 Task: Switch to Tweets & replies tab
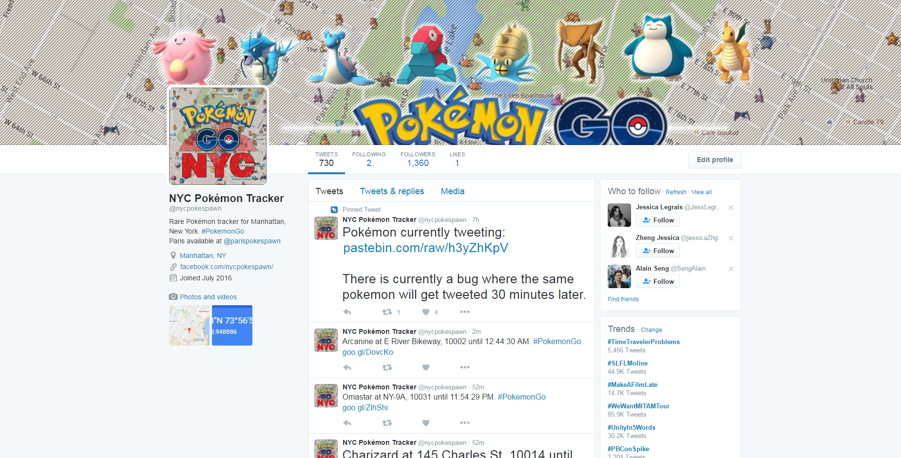392,191
